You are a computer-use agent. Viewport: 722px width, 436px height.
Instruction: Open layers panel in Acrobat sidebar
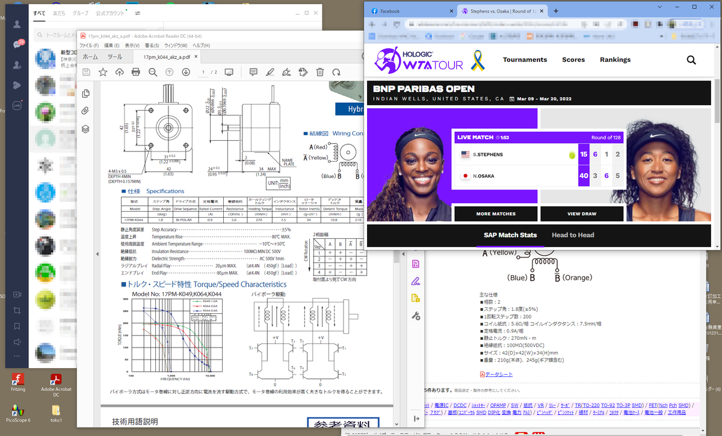click(x=86, y=129)
